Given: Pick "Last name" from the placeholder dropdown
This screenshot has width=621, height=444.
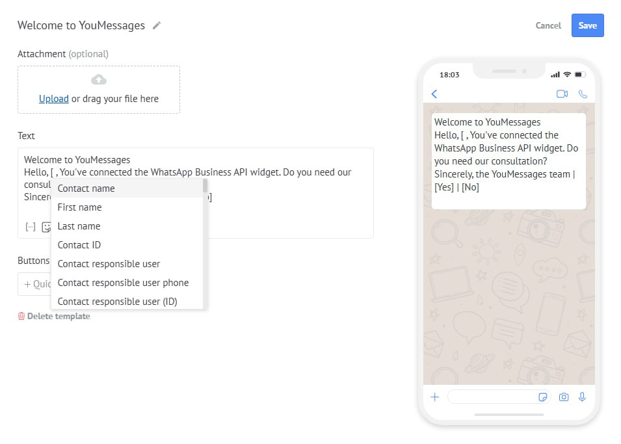Looking at the screenshot, I should point(79,226).
